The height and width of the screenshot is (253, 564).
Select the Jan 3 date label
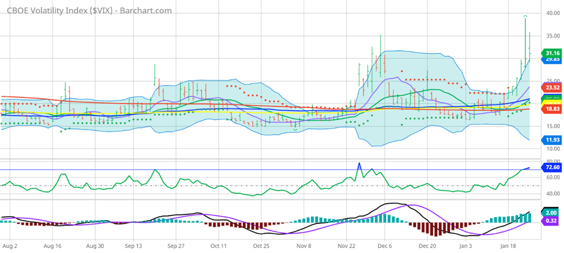pyautogui.click(x=466, y=247)
